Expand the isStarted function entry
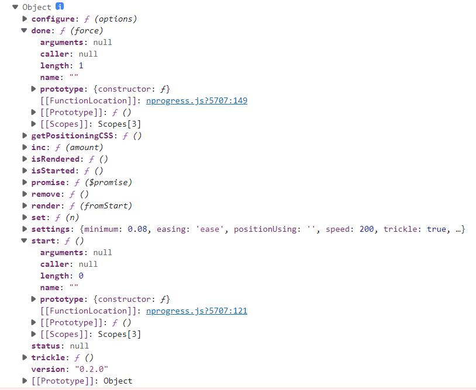The image size is (476, 390). click(25, 170)
